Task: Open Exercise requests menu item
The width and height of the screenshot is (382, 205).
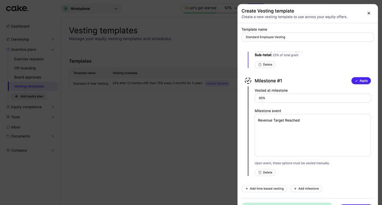Action: (x=29, y=59)
